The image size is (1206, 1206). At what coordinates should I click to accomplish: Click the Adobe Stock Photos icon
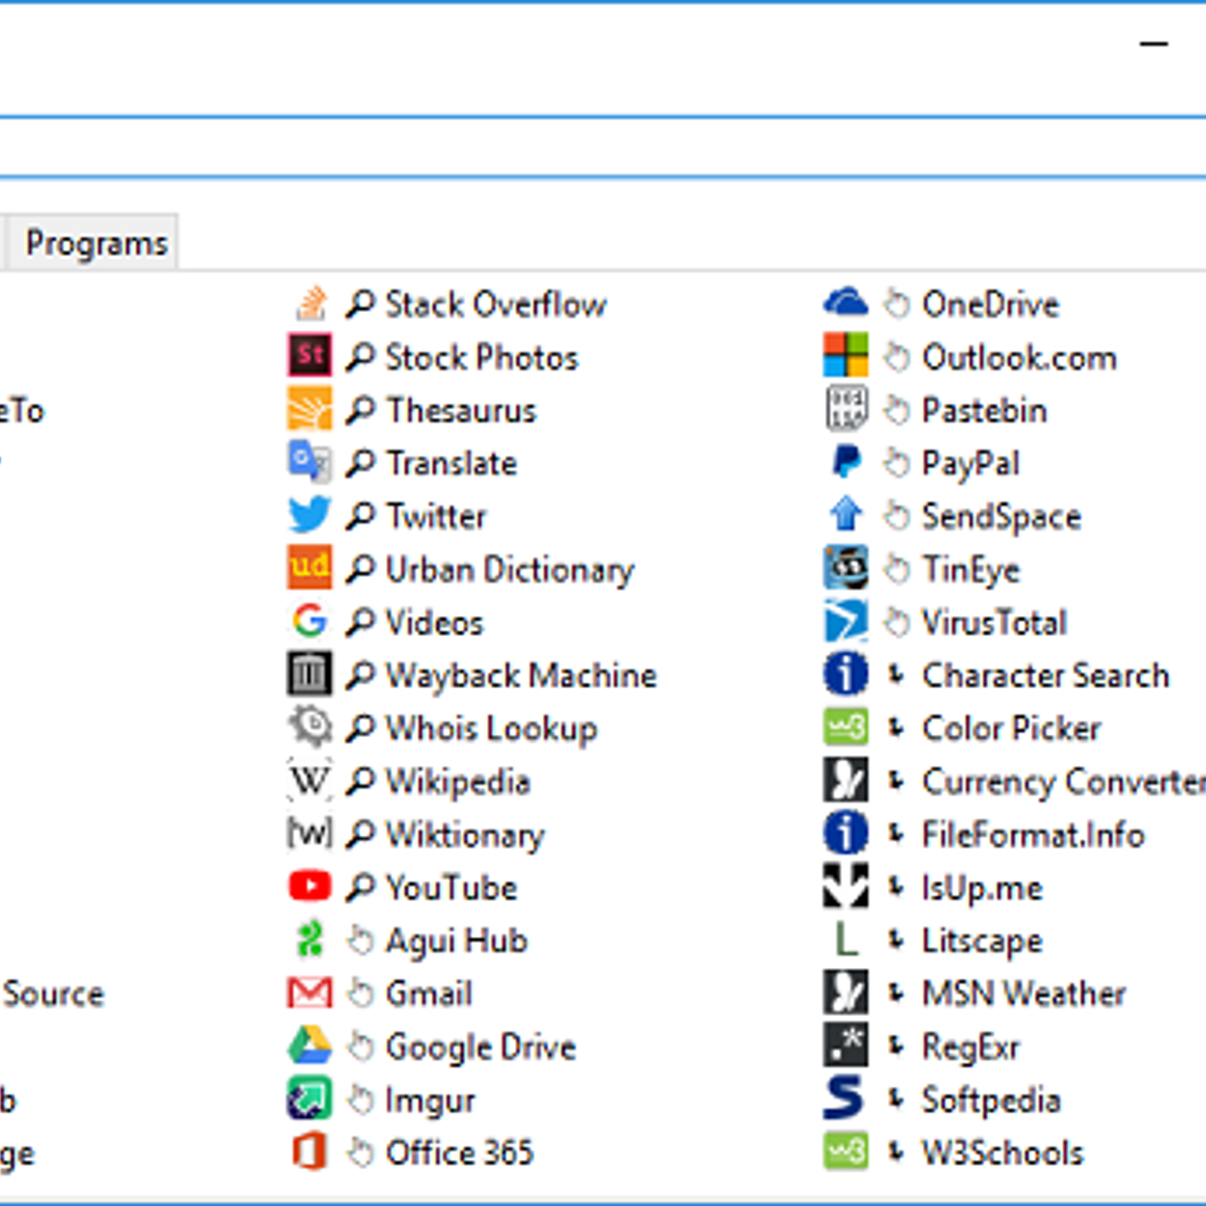310,357
